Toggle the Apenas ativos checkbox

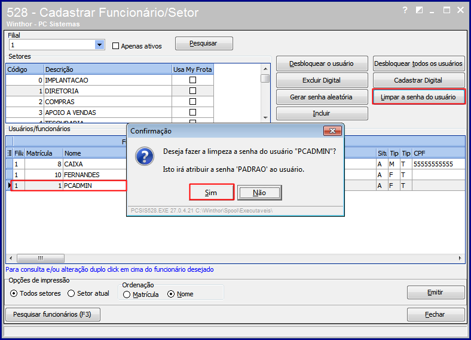click(x=115, y=46)
